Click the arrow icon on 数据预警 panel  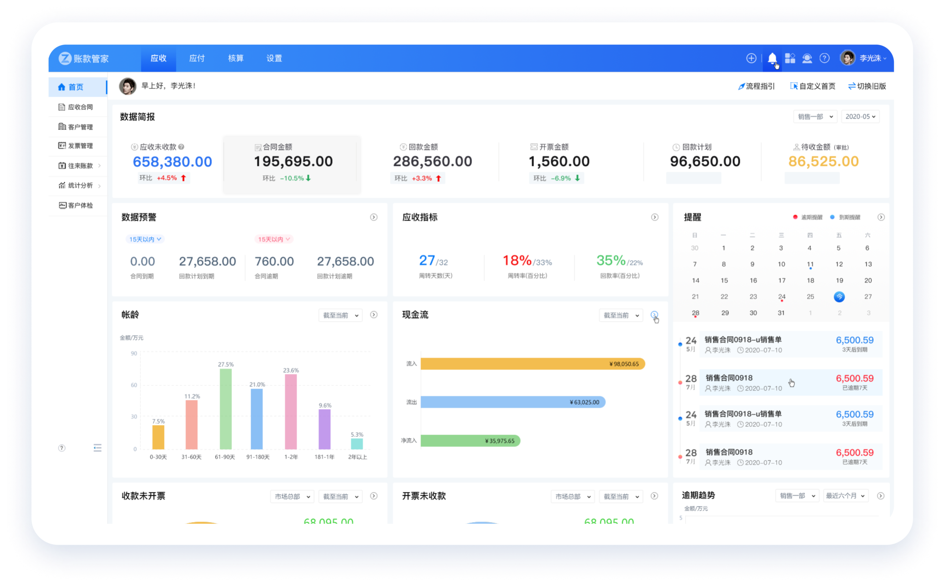373,217
